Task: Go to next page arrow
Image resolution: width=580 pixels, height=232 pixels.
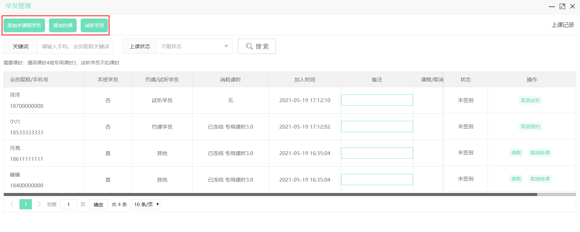Action: pos(39,204)
